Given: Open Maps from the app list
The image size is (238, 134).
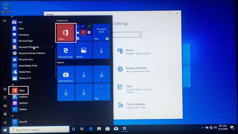Looking at the screenshot, I should click(x=18, y=28).
